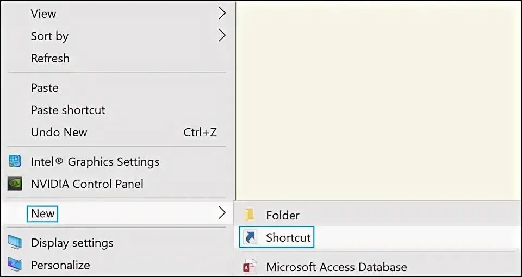Viewport: 522px width, 277px height.
Task: Select the Paste menu entry
Action: point(45,87)
